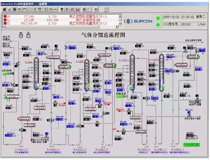
Task: Click the red alarm-silence toolbar icon
Action: 96,9
